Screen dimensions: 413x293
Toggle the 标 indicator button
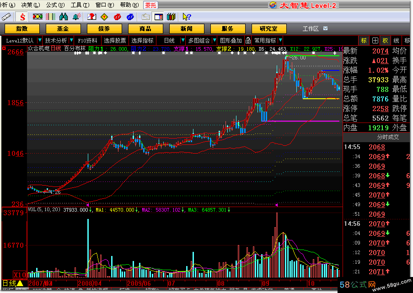pyautogui.click(x=364, y=41)
